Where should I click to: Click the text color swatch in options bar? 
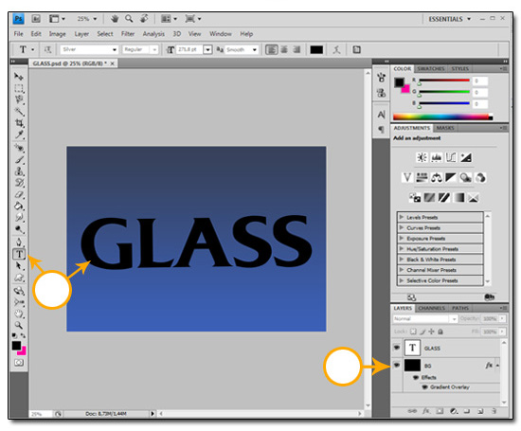point(316,50)
